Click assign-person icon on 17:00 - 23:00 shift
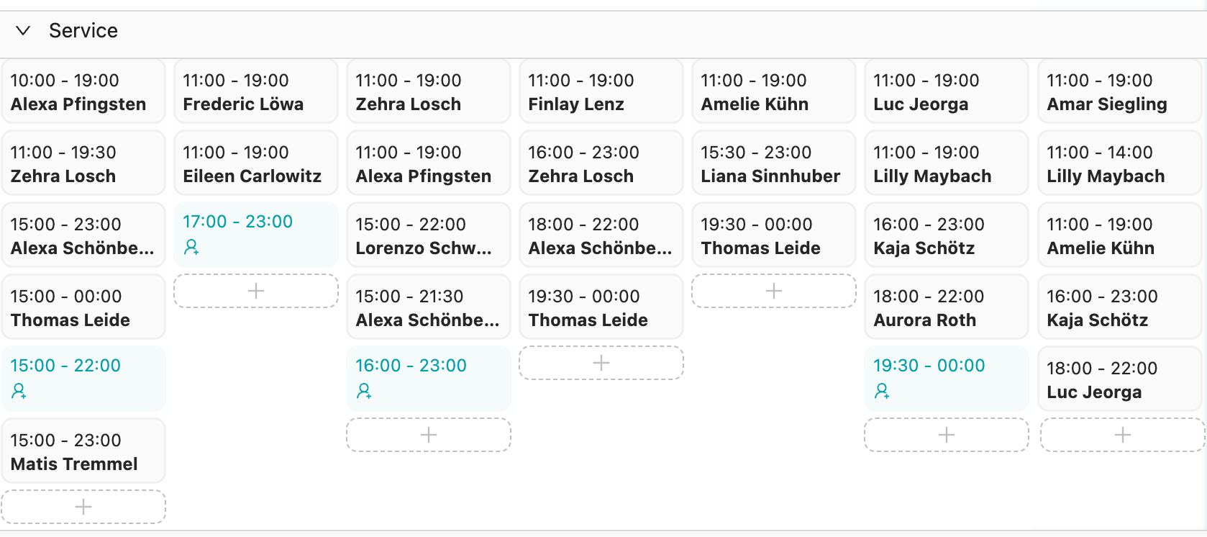 191,247
